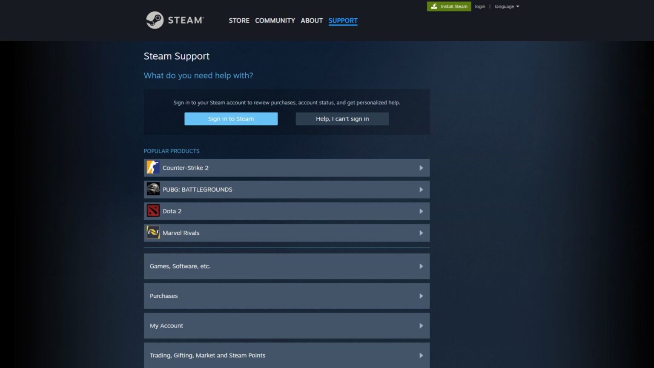654x368 pixels.
Task: Click the download icon on Install Steam
Action: coord(434,6)
